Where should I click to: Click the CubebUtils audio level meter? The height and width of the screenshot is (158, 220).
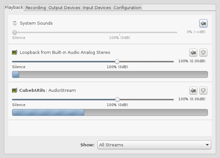coord(110,113)
